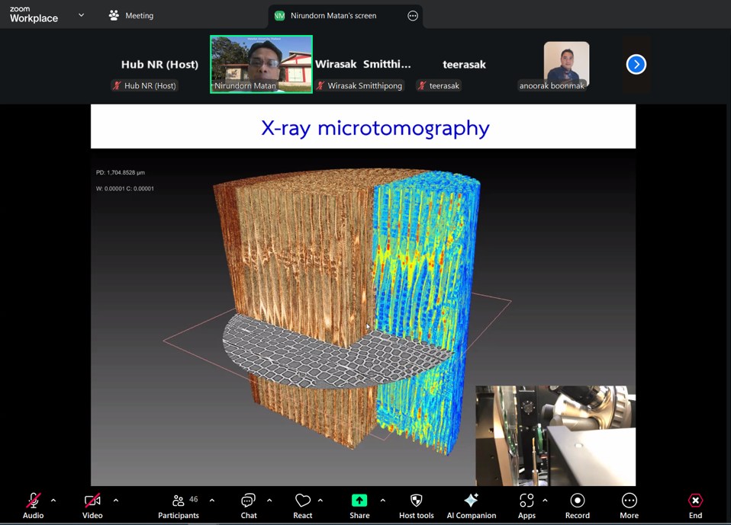Open options for Nirundorn Matan's screen
The height and width of the screenshot is (525, 731).
(x=413, y=15)
